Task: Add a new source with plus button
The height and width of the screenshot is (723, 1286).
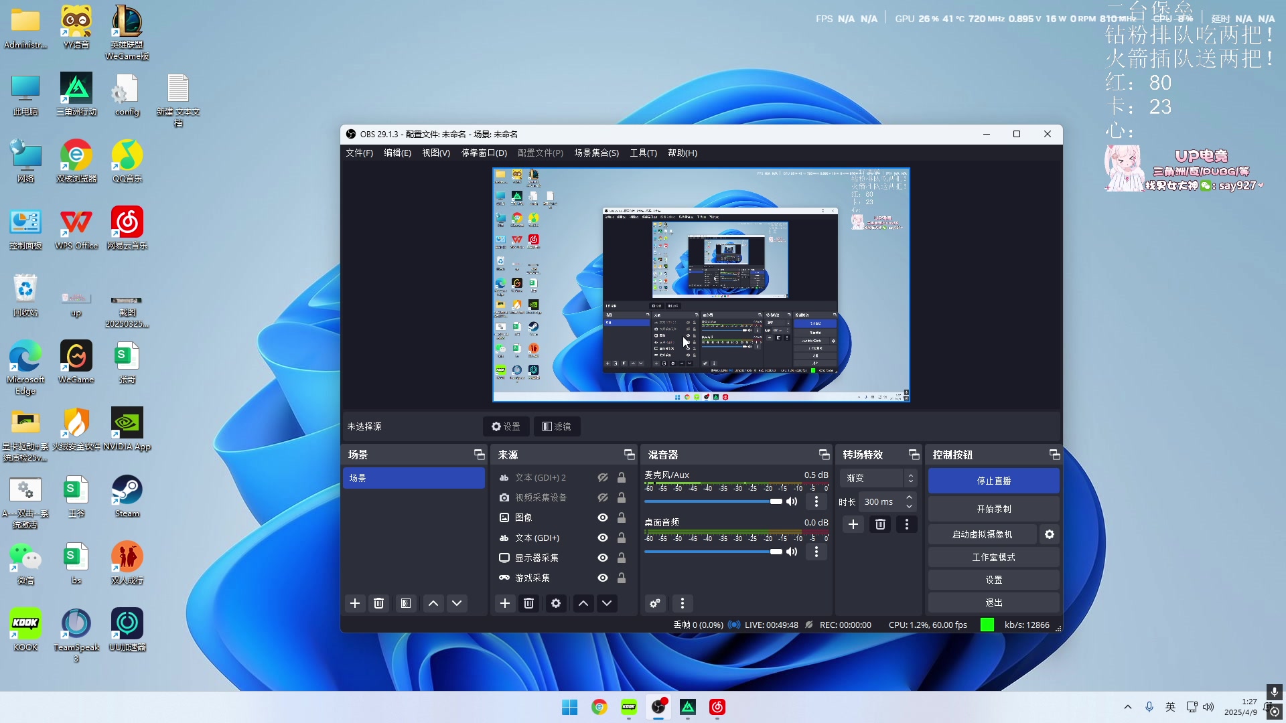Action: point(505,603)
